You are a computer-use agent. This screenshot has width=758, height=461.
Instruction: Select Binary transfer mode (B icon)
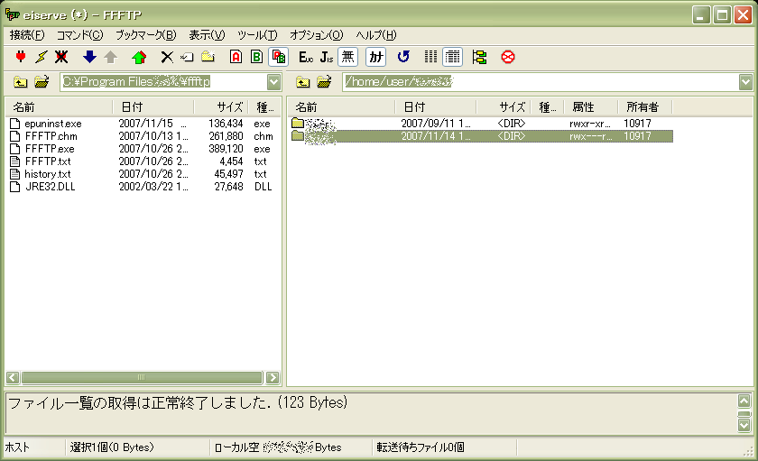[x=256, y=57]
